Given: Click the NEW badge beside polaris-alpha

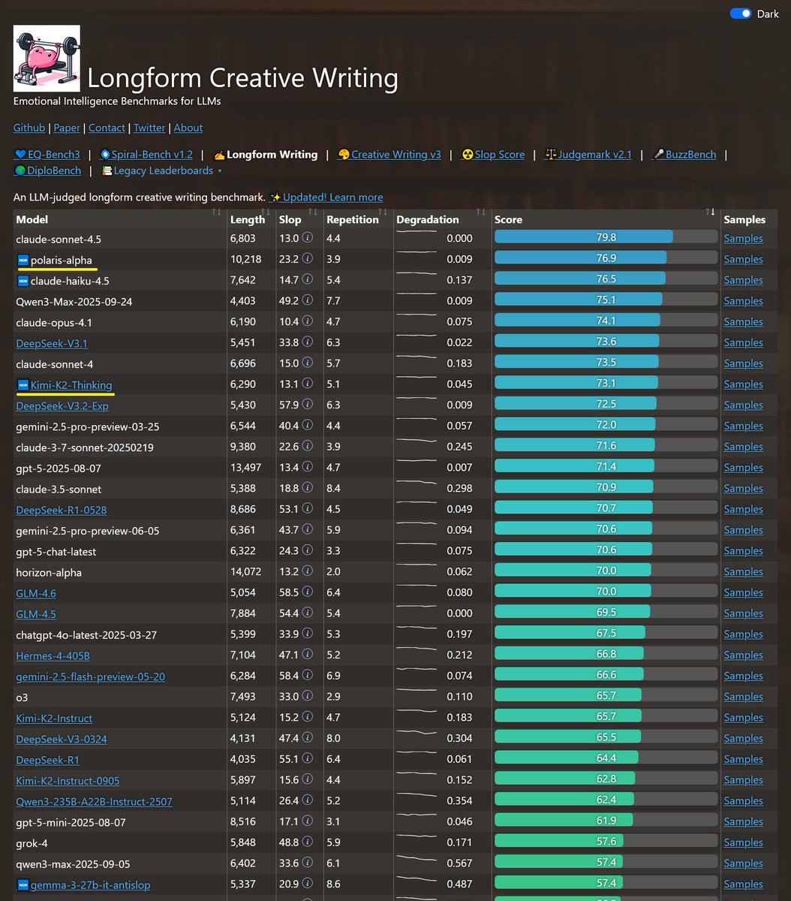Looking at the screenshot, I should [x=23, y=260].
